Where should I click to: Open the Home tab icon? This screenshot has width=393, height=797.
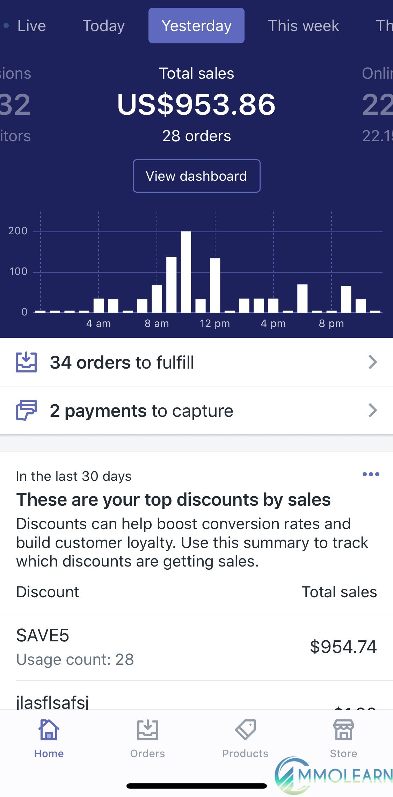49,730
